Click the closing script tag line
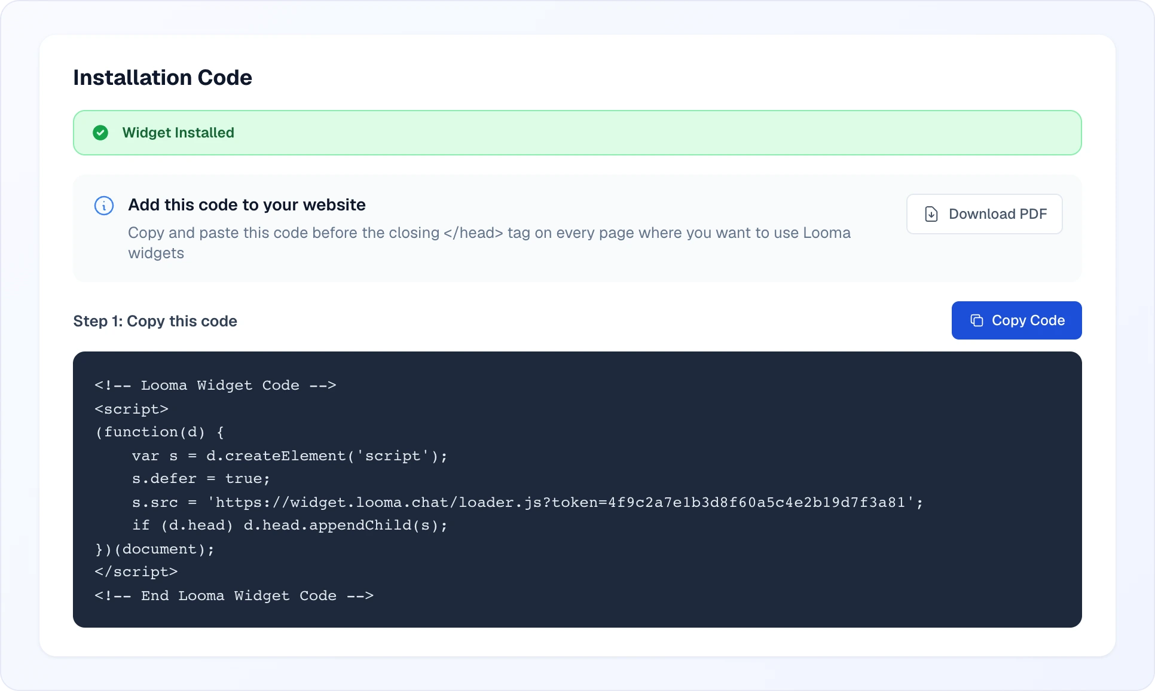1155x691 pixels. 136,572
